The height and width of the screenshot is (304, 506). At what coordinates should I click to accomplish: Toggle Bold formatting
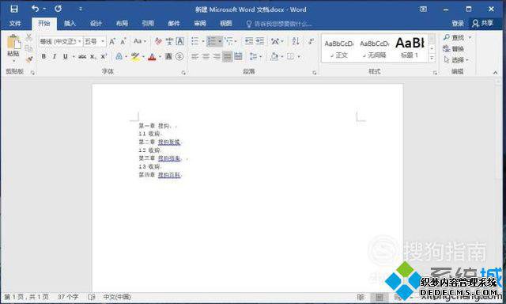pos(43,56)
